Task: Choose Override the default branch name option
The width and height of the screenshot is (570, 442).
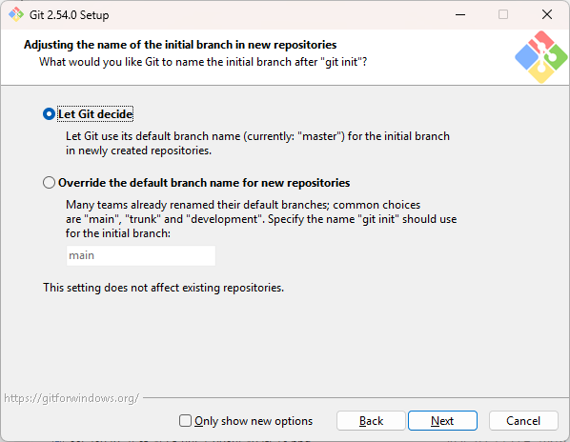Action: click(49, 182)
